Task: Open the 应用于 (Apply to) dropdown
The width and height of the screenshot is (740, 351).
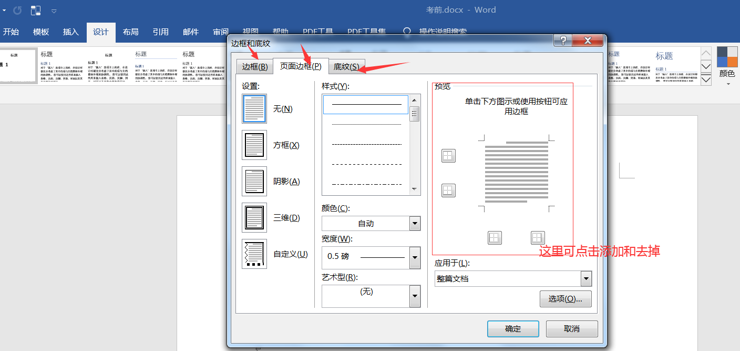Action: [x=585, y=278]
